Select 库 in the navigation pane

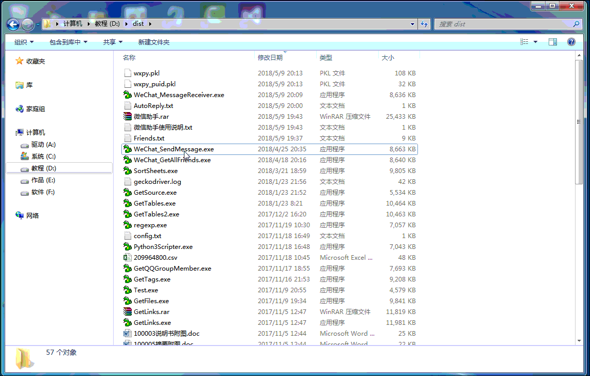29,85
